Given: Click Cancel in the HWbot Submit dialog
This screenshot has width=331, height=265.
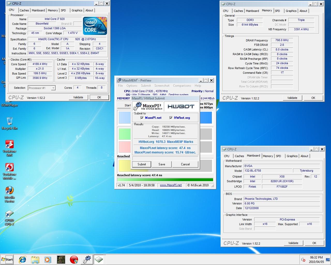Looking at the screenshot, I should click(x=185, y=164).
